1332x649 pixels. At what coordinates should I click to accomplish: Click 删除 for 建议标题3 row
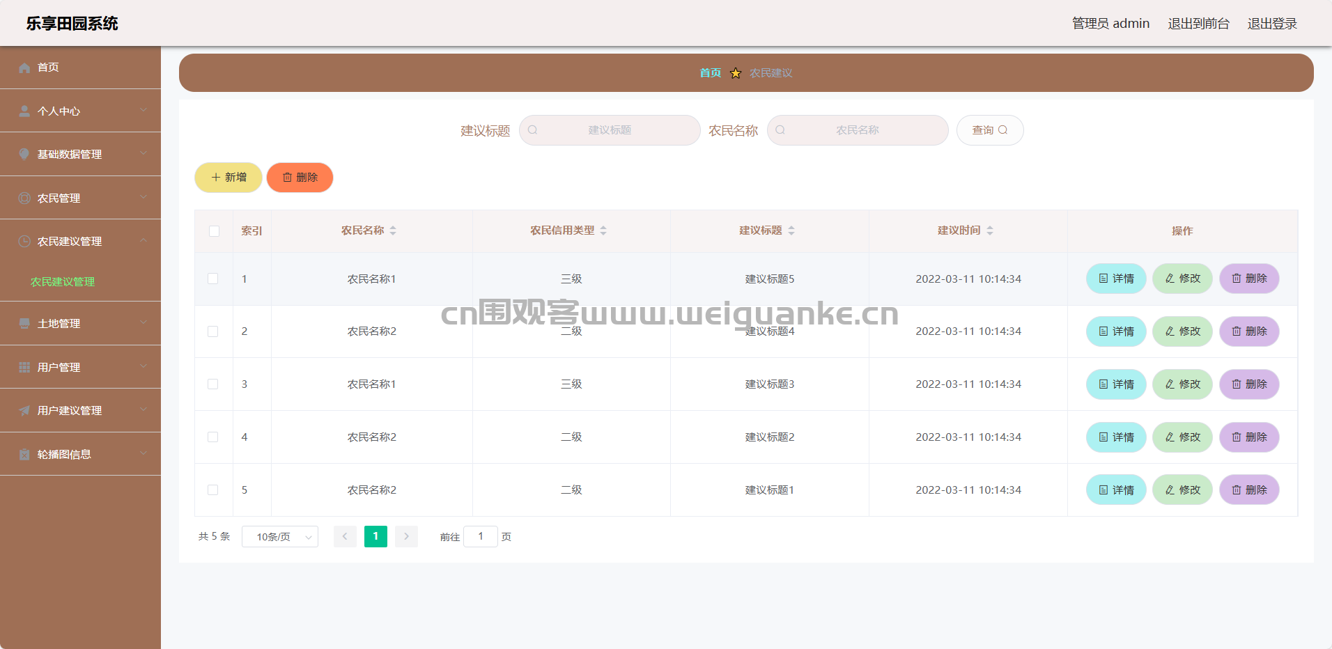pos(1249,384)
